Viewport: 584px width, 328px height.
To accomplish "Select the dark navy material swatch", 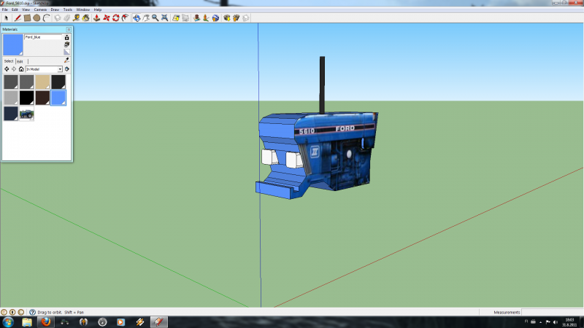I will pyautogui.click(x=11, y=114).
